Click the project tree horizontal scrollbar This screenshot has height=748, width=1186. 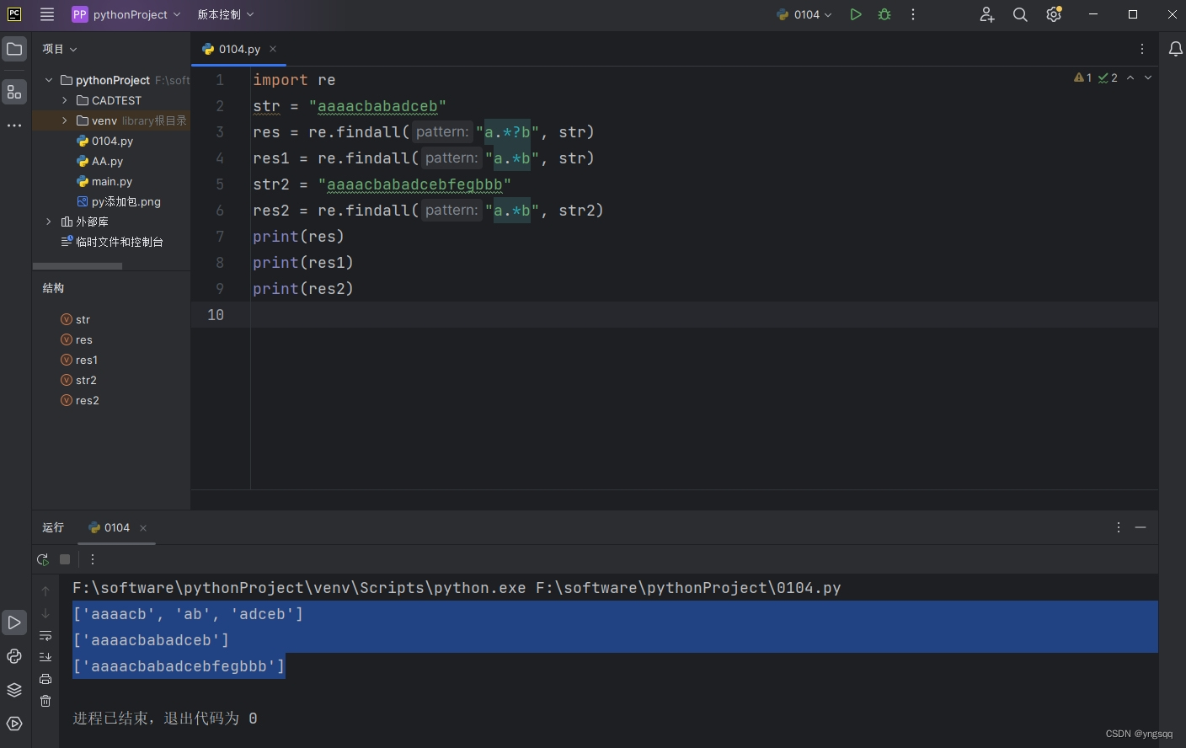click(x=77, y=266)
